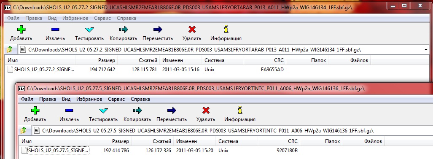The image size is (433, 159).
Task: Open the Файл menu in the top window
Action: point(13,18)
